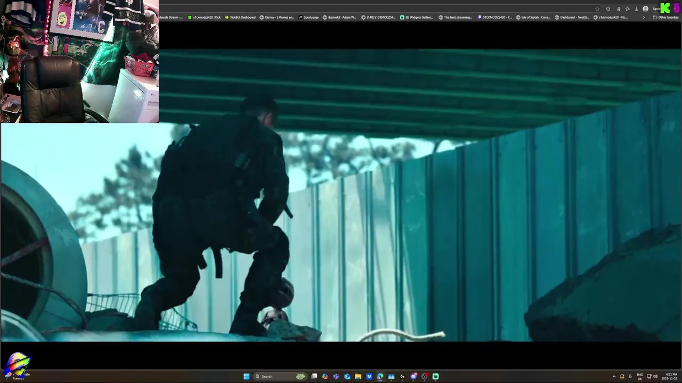Click the movie video playback area

point(341,195)
